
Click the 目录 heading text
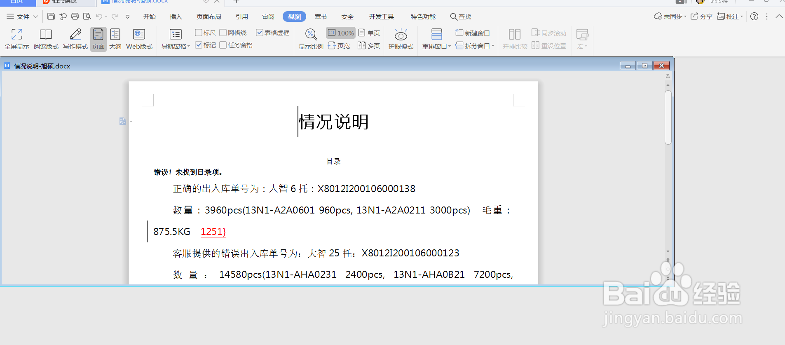334,162
